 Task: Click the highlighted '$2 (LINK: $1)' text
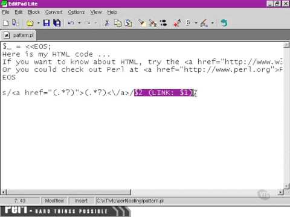coord(164,93)
